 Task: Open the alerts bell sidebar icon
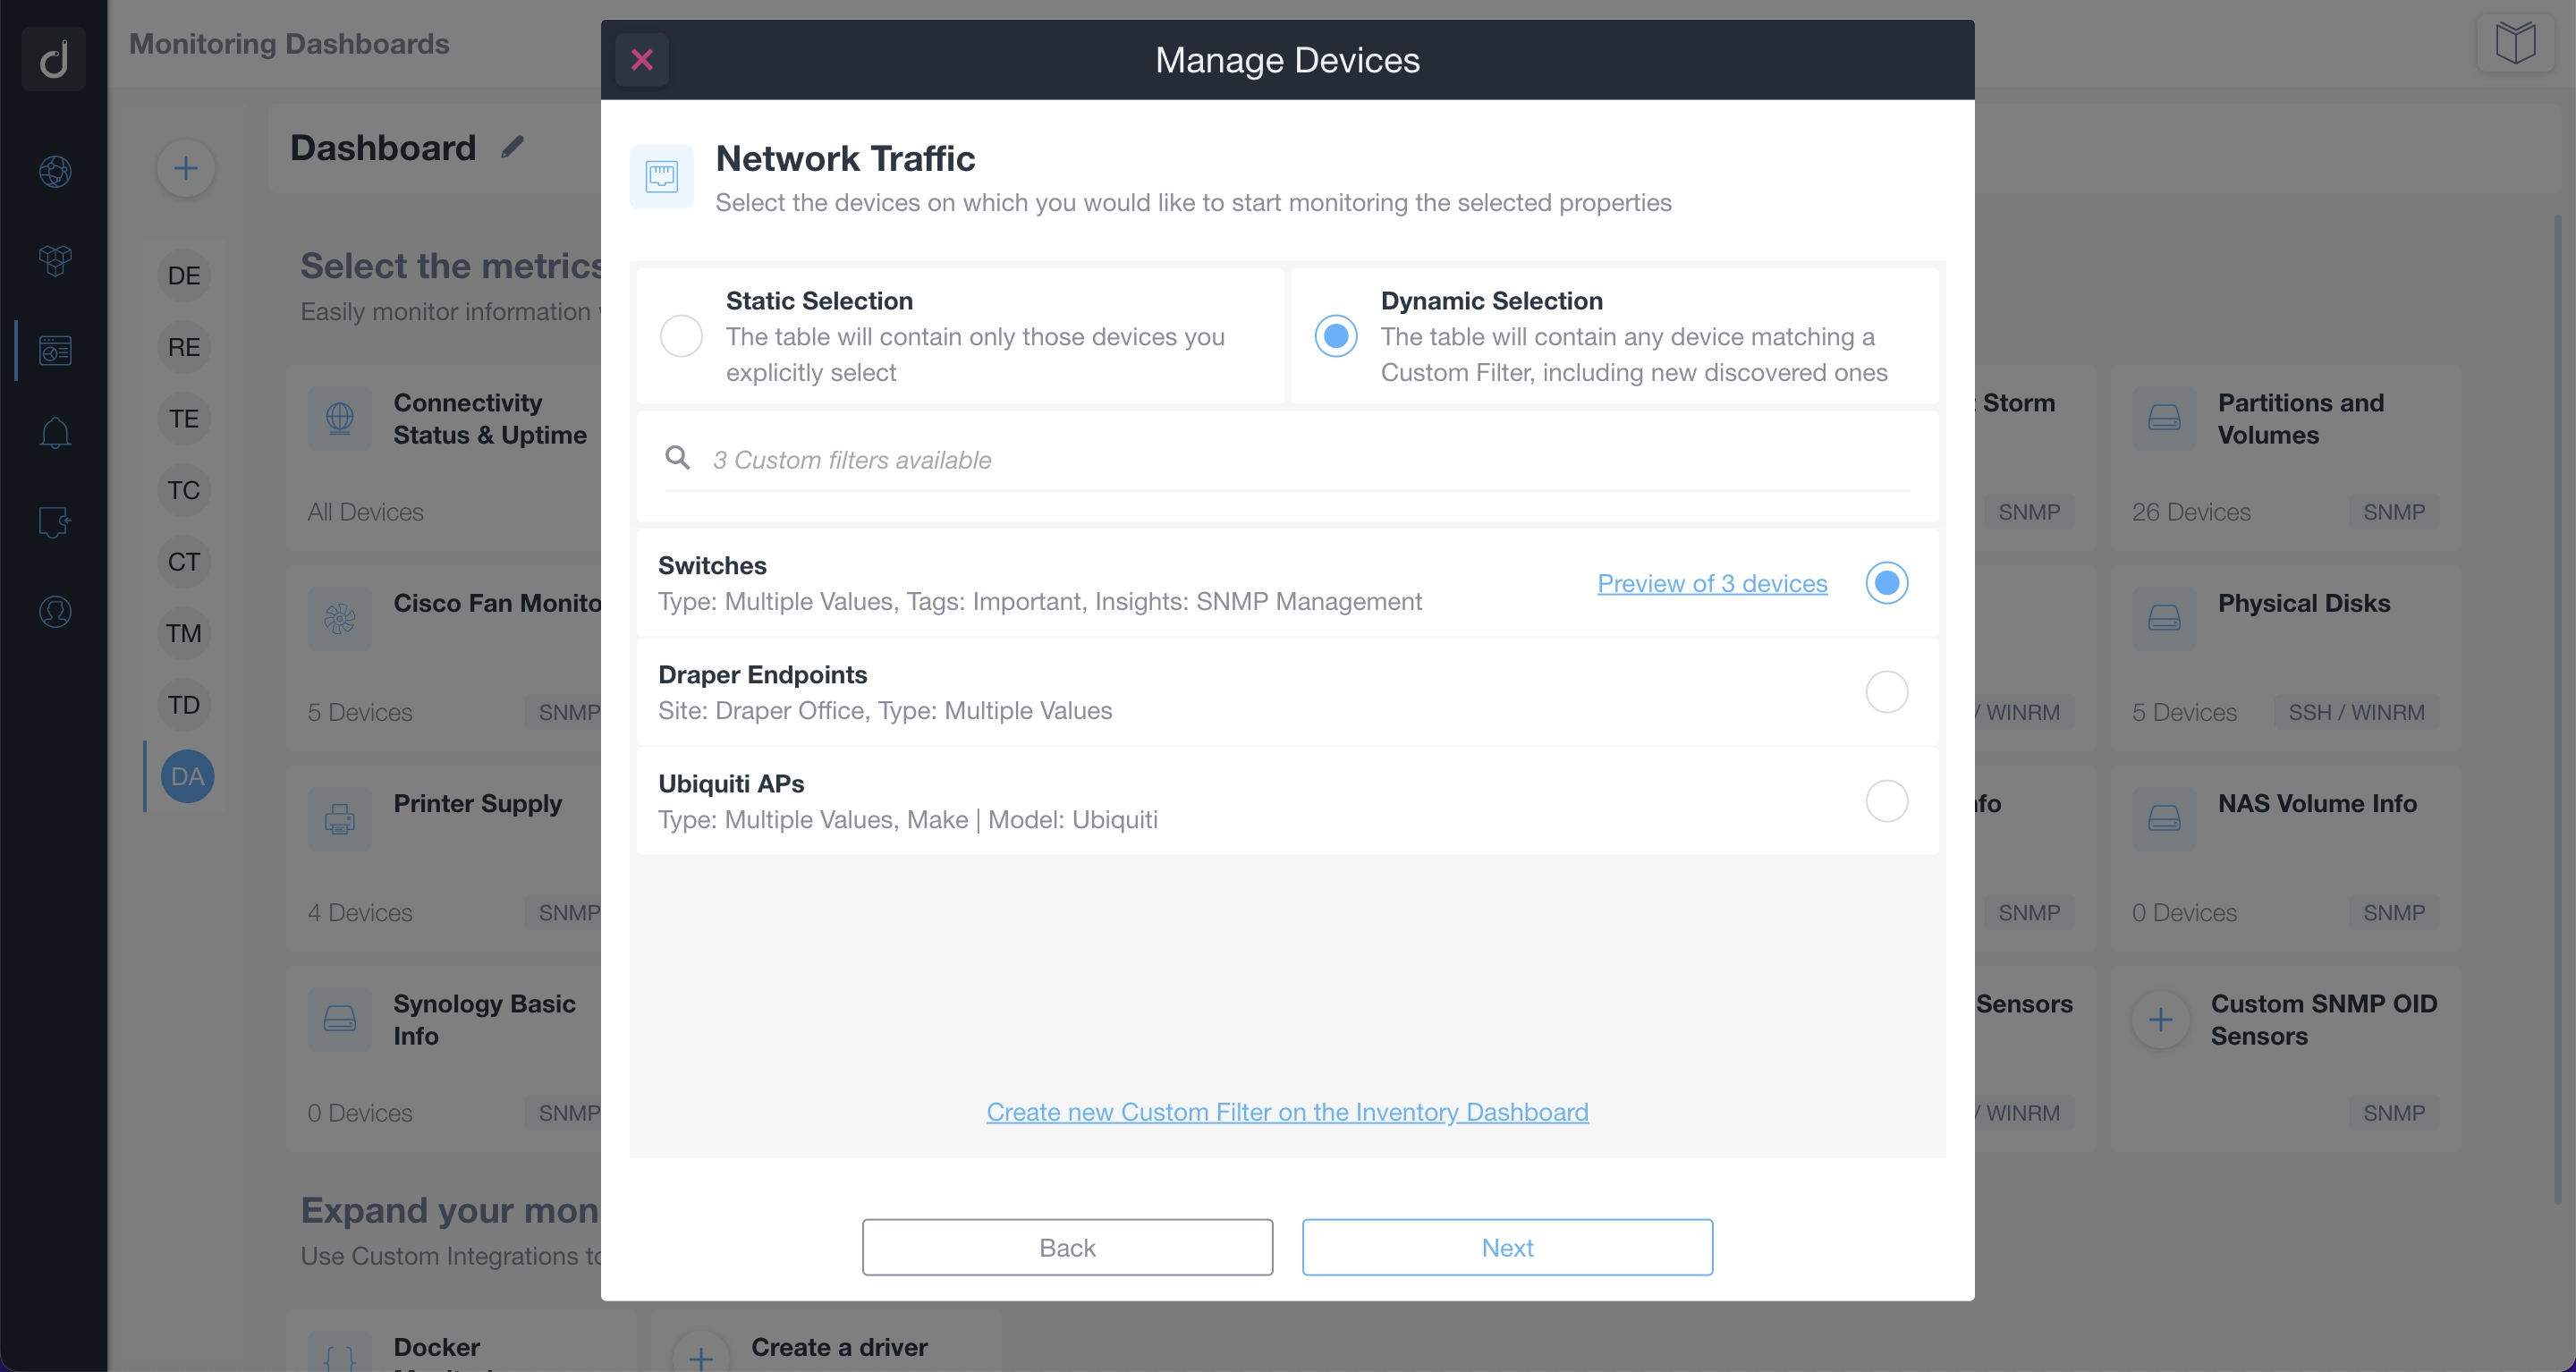(55, 433)
